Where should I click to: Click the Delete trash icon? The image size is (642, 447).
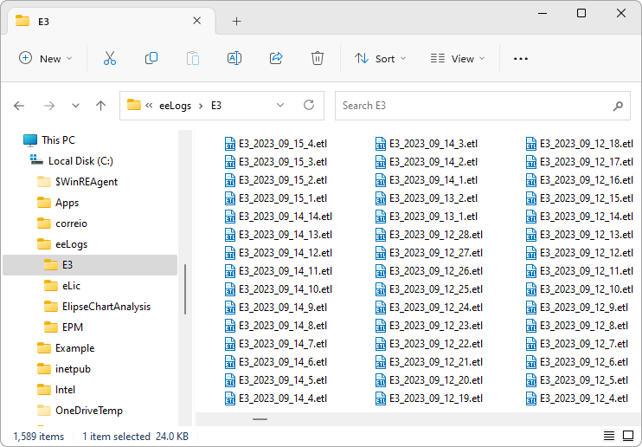coord(318,58)
